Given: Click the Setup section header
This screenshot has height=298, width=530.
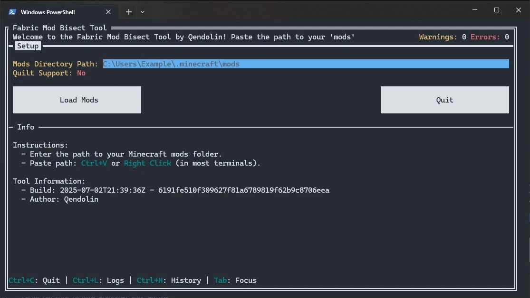Looking at the screenshot, I should pos(28,46).
